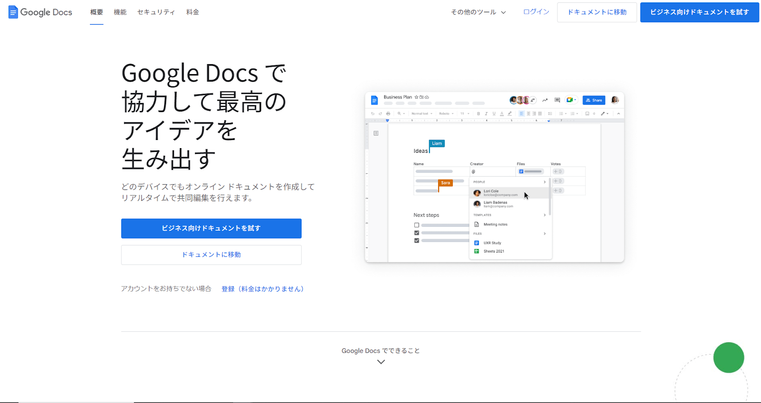Click the print icon in mock toolbar
The width and height of the screenshot is (761, 403).
388,113
